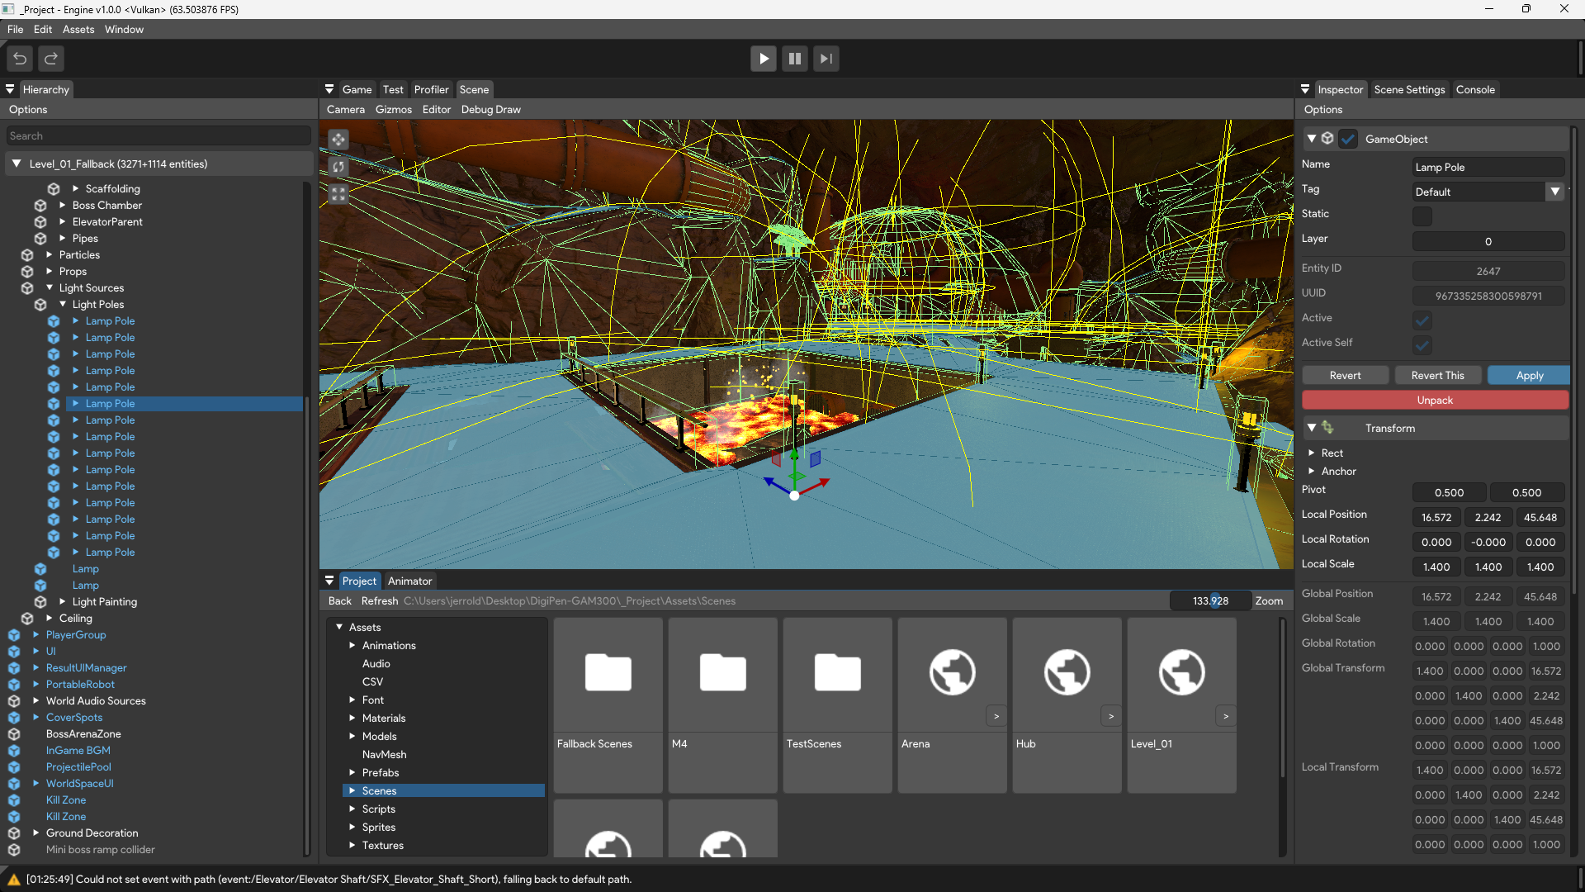Click the Inspector tab on right panel
This screenshot has width=1585, height=892.
click(1340, 89)
